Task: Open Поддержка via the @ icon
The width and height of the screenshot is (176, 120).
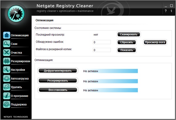Action: point(6,104)
